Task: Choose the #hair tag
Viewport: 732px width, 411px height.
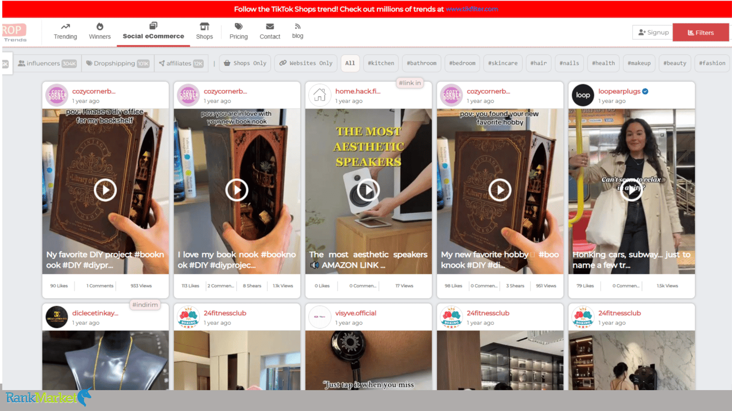Action: pyautogui.click(x=539, y=63)
